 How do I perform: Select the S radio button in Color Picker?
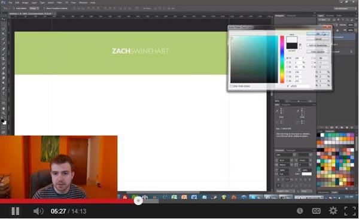[287, 62]
